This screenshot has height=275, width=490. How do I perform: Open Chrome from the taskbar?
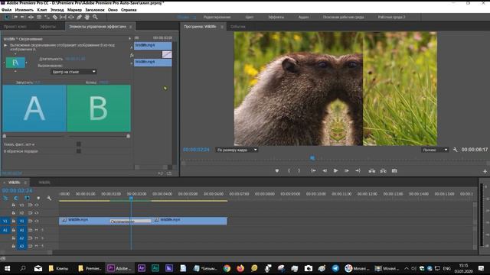(x=227, y=268)
